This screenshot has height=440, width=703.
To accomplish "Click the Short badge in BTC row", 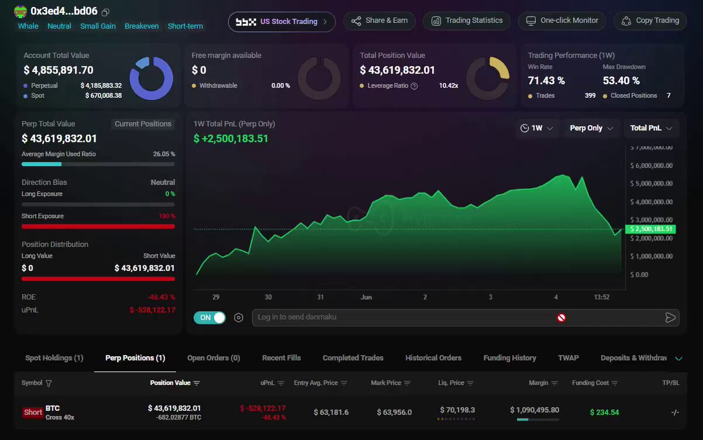I will point(33,412).
